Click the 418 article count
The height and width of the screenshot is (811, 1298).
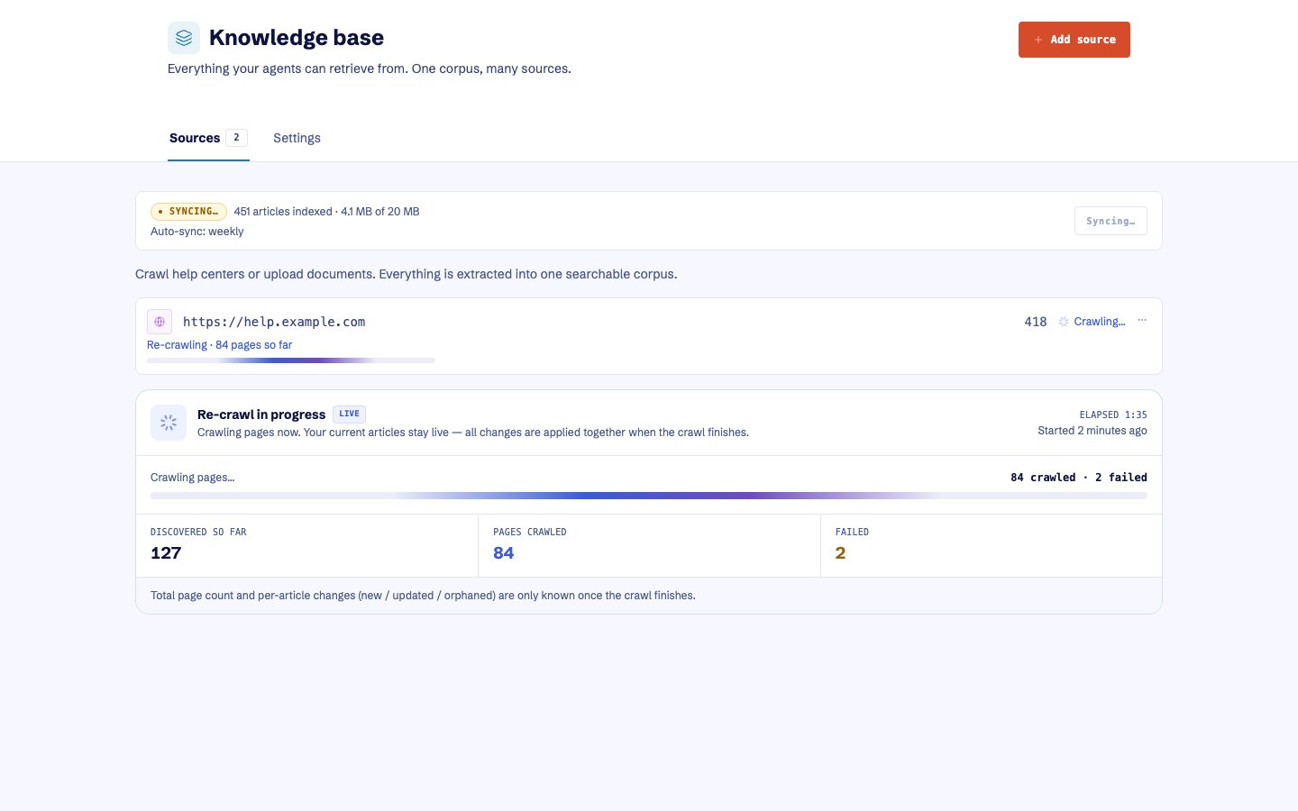pyautogui.click(x=1036, y=322)
